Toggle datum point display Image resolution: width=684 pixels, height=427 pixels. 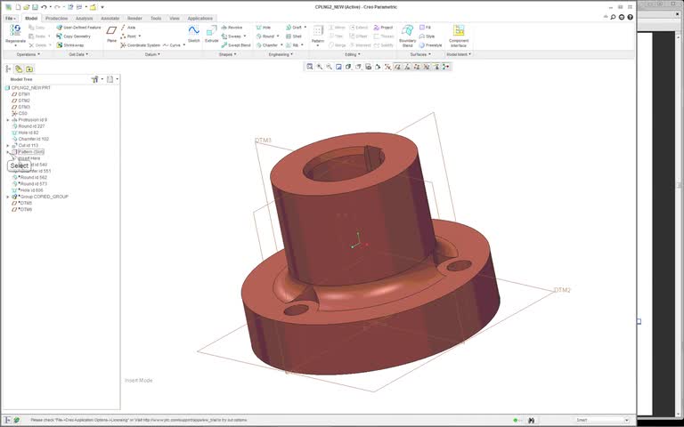(417, 67)
